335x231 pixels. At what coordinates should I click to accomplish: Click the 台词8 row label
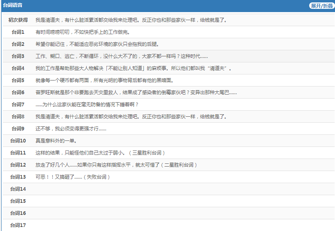tap(18, 117)
